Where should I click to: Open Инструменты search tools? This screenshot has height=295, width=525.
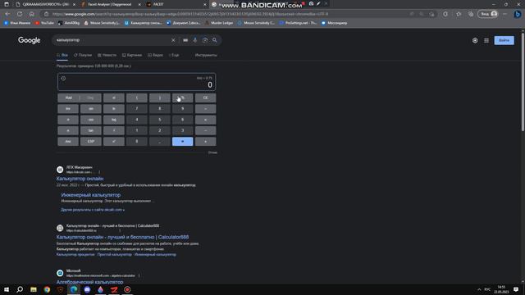206,55
